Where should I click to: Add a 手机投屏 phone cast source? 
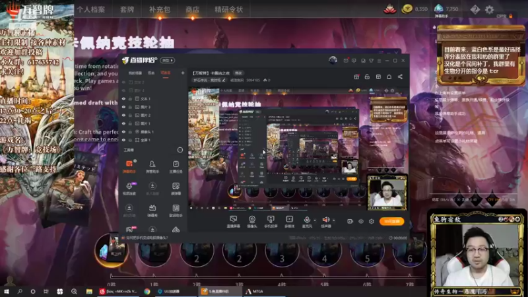[271, 222]
